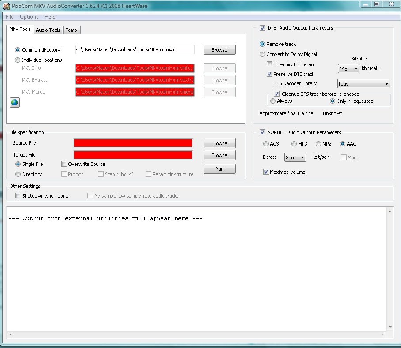Click the red Source File input field

pos(133,143)
